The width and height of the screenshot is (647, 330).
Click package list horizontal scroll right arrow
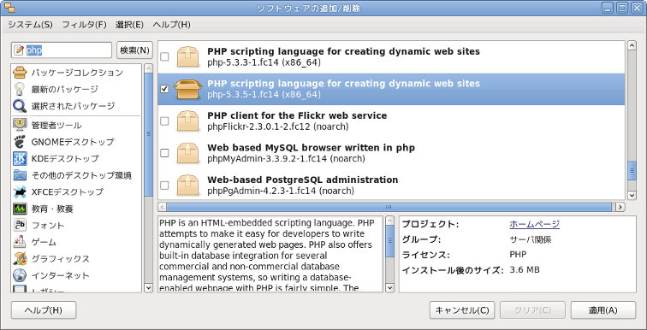point(620,207)
